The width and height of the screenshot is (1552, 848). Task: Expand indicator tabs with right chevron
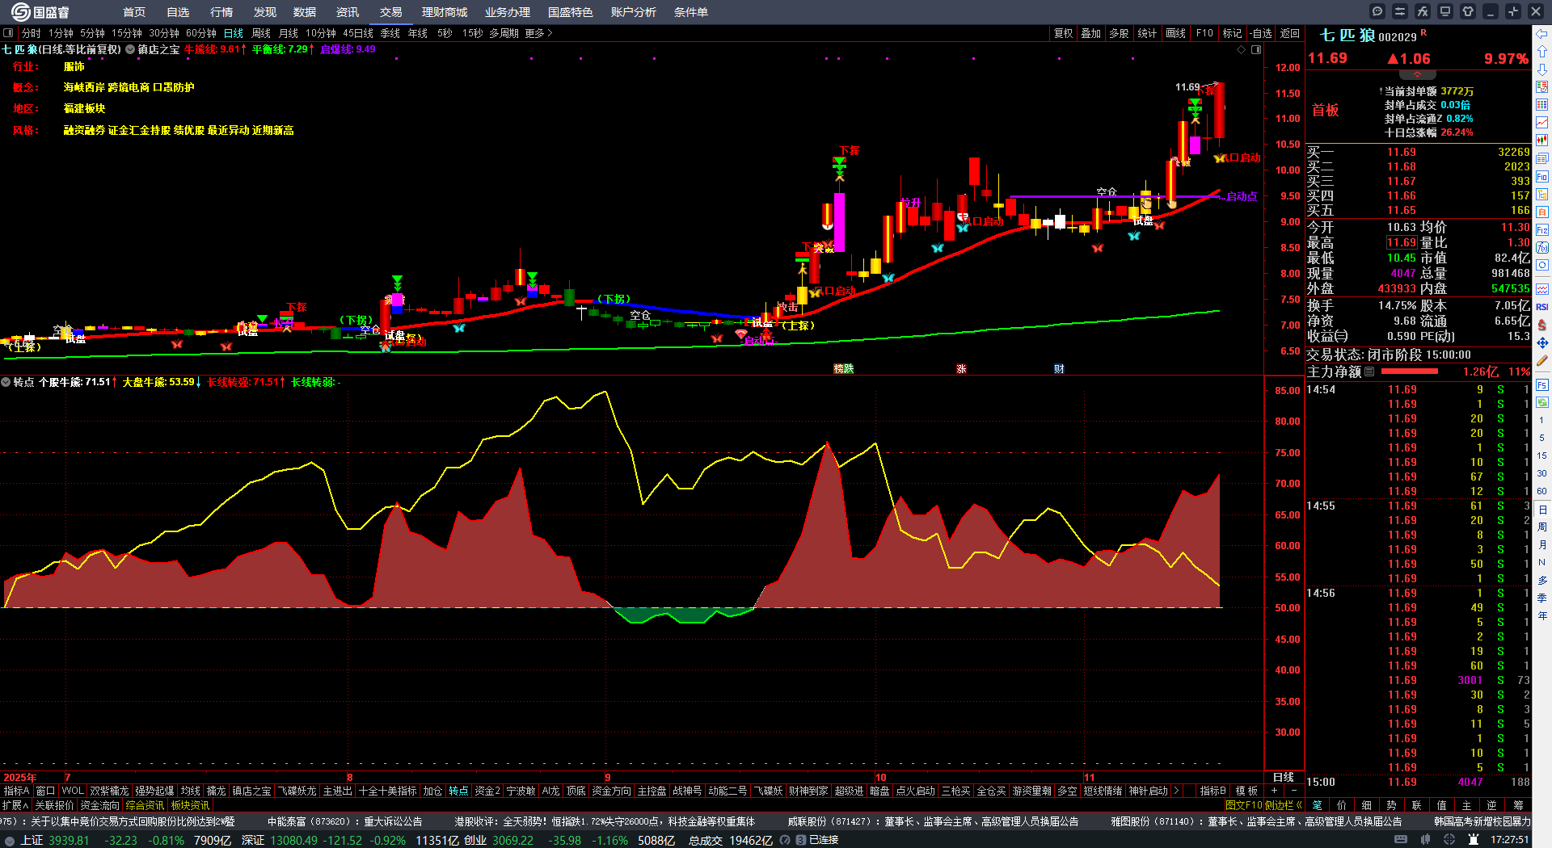click(1176, 791)
